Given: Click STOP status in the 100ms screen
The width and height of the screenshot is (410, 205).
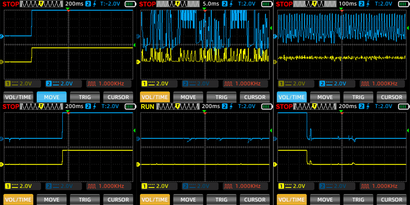Looking at the screenshot, I should [x=284, y=4].
